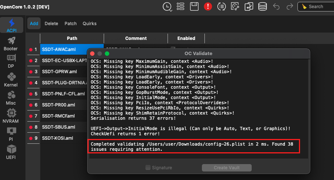Close the OC Validate window
The image size is (334, 180).
(x=92, y=54)
